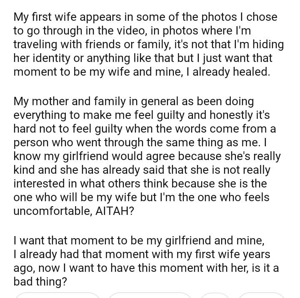Click the line starting "traveling with friends"
The height and width of the screenshot is (298, 300).
[x=149, y=44]
